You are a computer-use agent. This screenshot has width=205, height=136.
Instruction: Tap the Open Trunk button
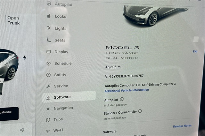(13, 20)
